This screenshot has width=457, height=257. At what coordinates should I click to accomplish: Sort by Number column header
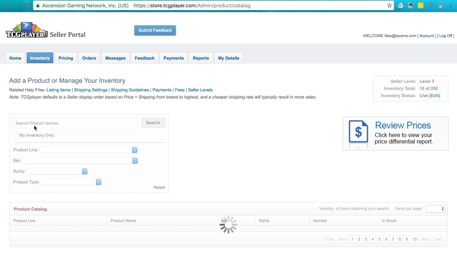click(x=320, y=221)
